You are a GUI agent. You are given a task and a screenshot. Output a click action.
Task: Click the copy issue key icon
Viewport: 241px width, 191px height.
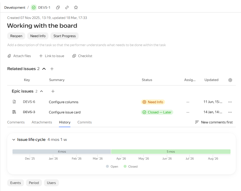[58, 7]
